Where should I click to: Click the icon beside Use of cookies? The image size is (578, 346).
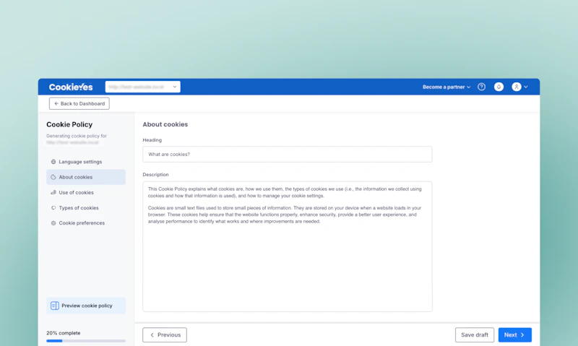click(x=53, y=192)
